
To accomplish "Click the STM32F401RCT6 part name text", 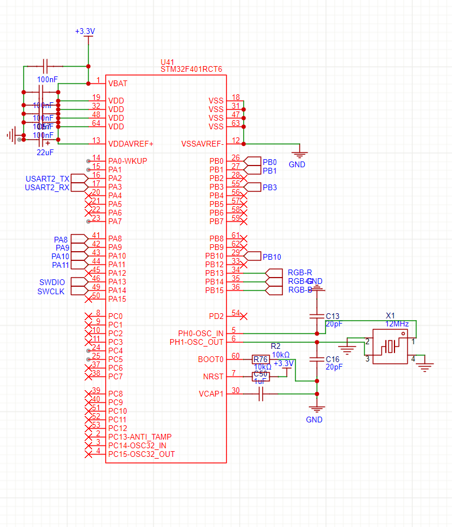I will click(x=191, y=69).
